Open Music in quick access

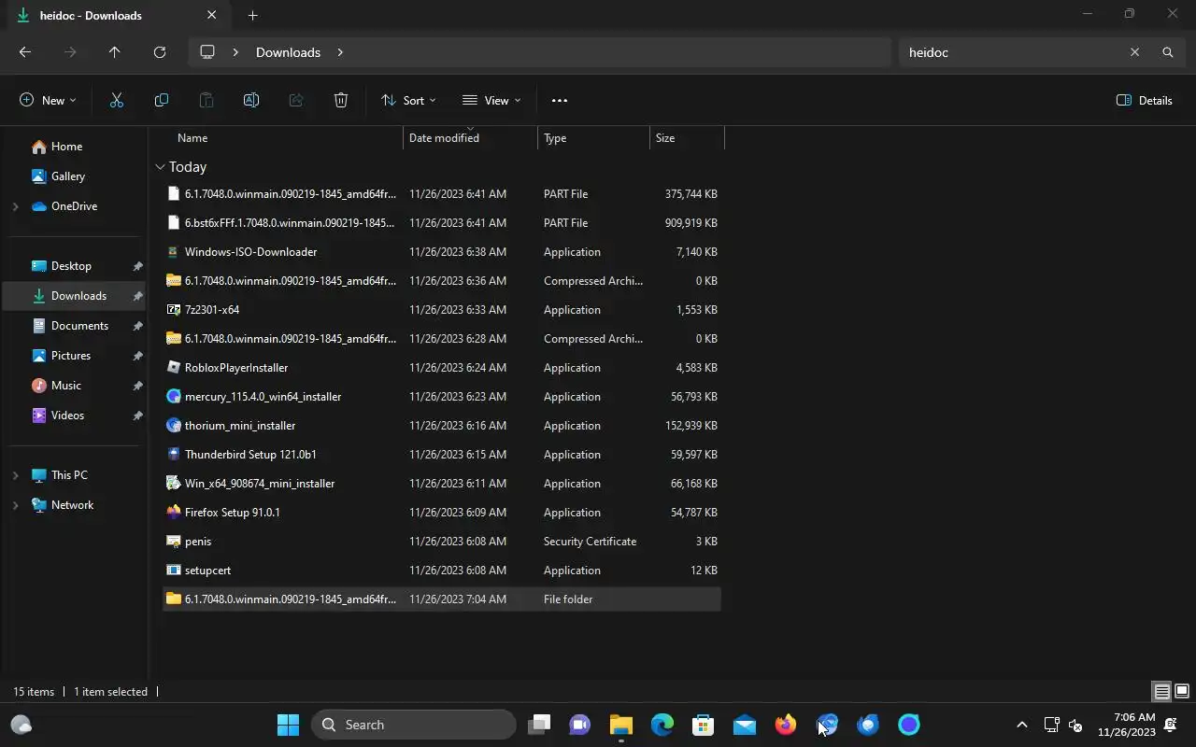click(75, 386)
